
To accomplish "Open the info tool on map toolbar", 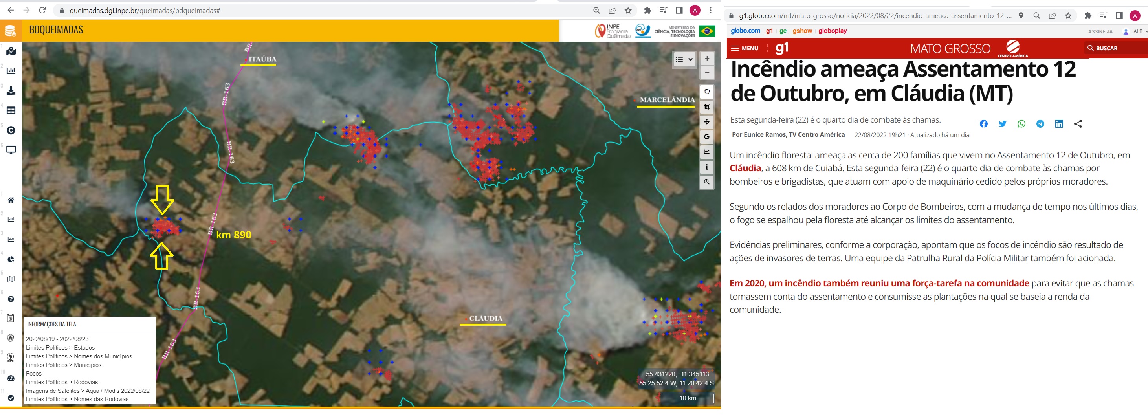I will click(706, 167).
